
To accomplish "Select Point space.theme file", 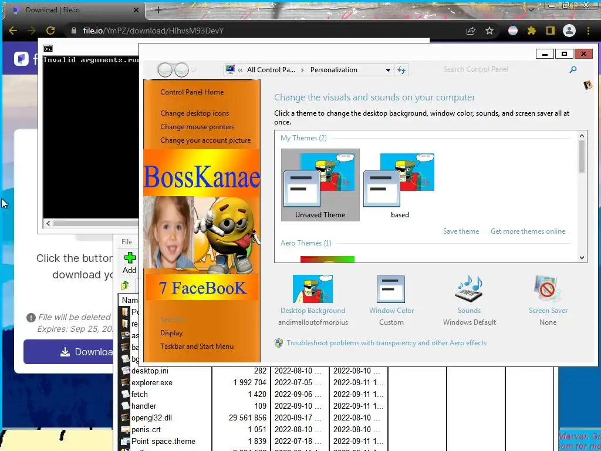I will click(x=163, y=442).
